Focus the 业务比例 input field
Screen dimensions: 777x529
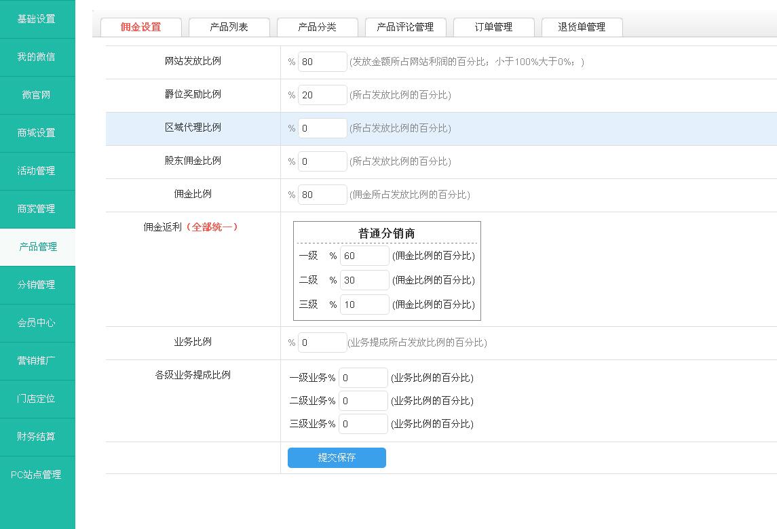[322, 342]
